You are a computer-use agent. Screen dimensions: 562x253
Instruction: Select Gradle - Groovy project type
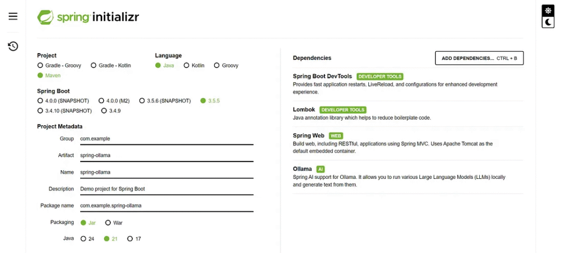[x=40, y=65]
